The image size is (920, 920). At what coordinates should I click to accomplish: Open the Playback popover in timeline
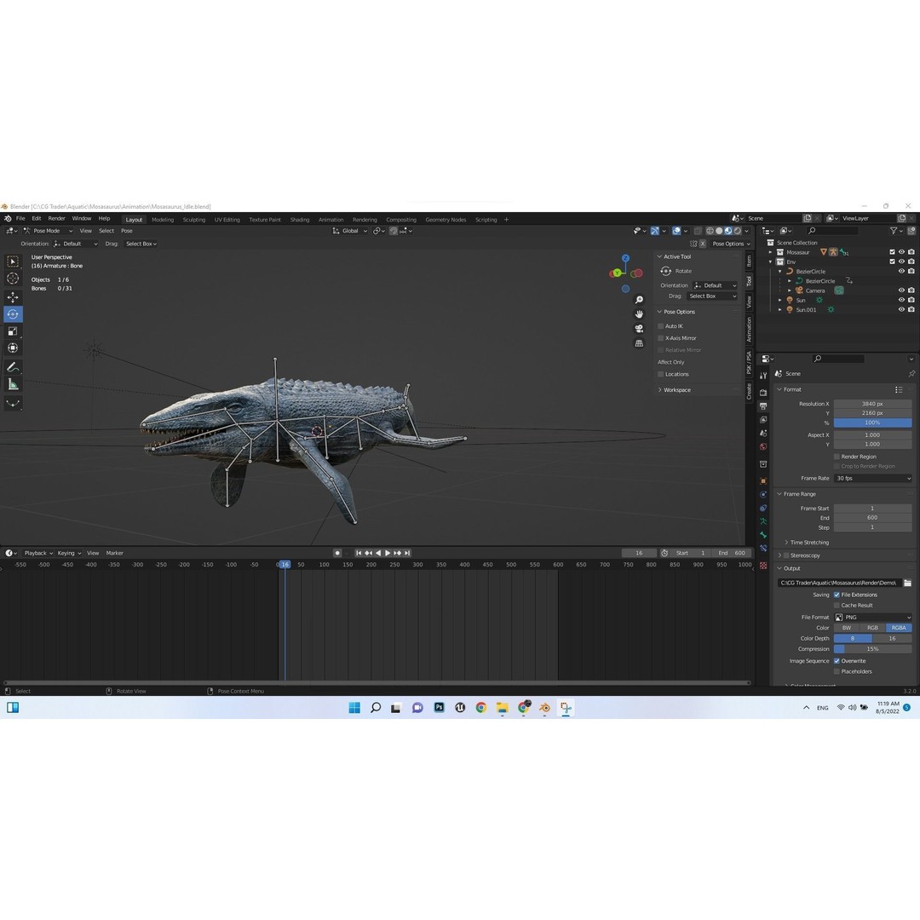click(38, 554)
